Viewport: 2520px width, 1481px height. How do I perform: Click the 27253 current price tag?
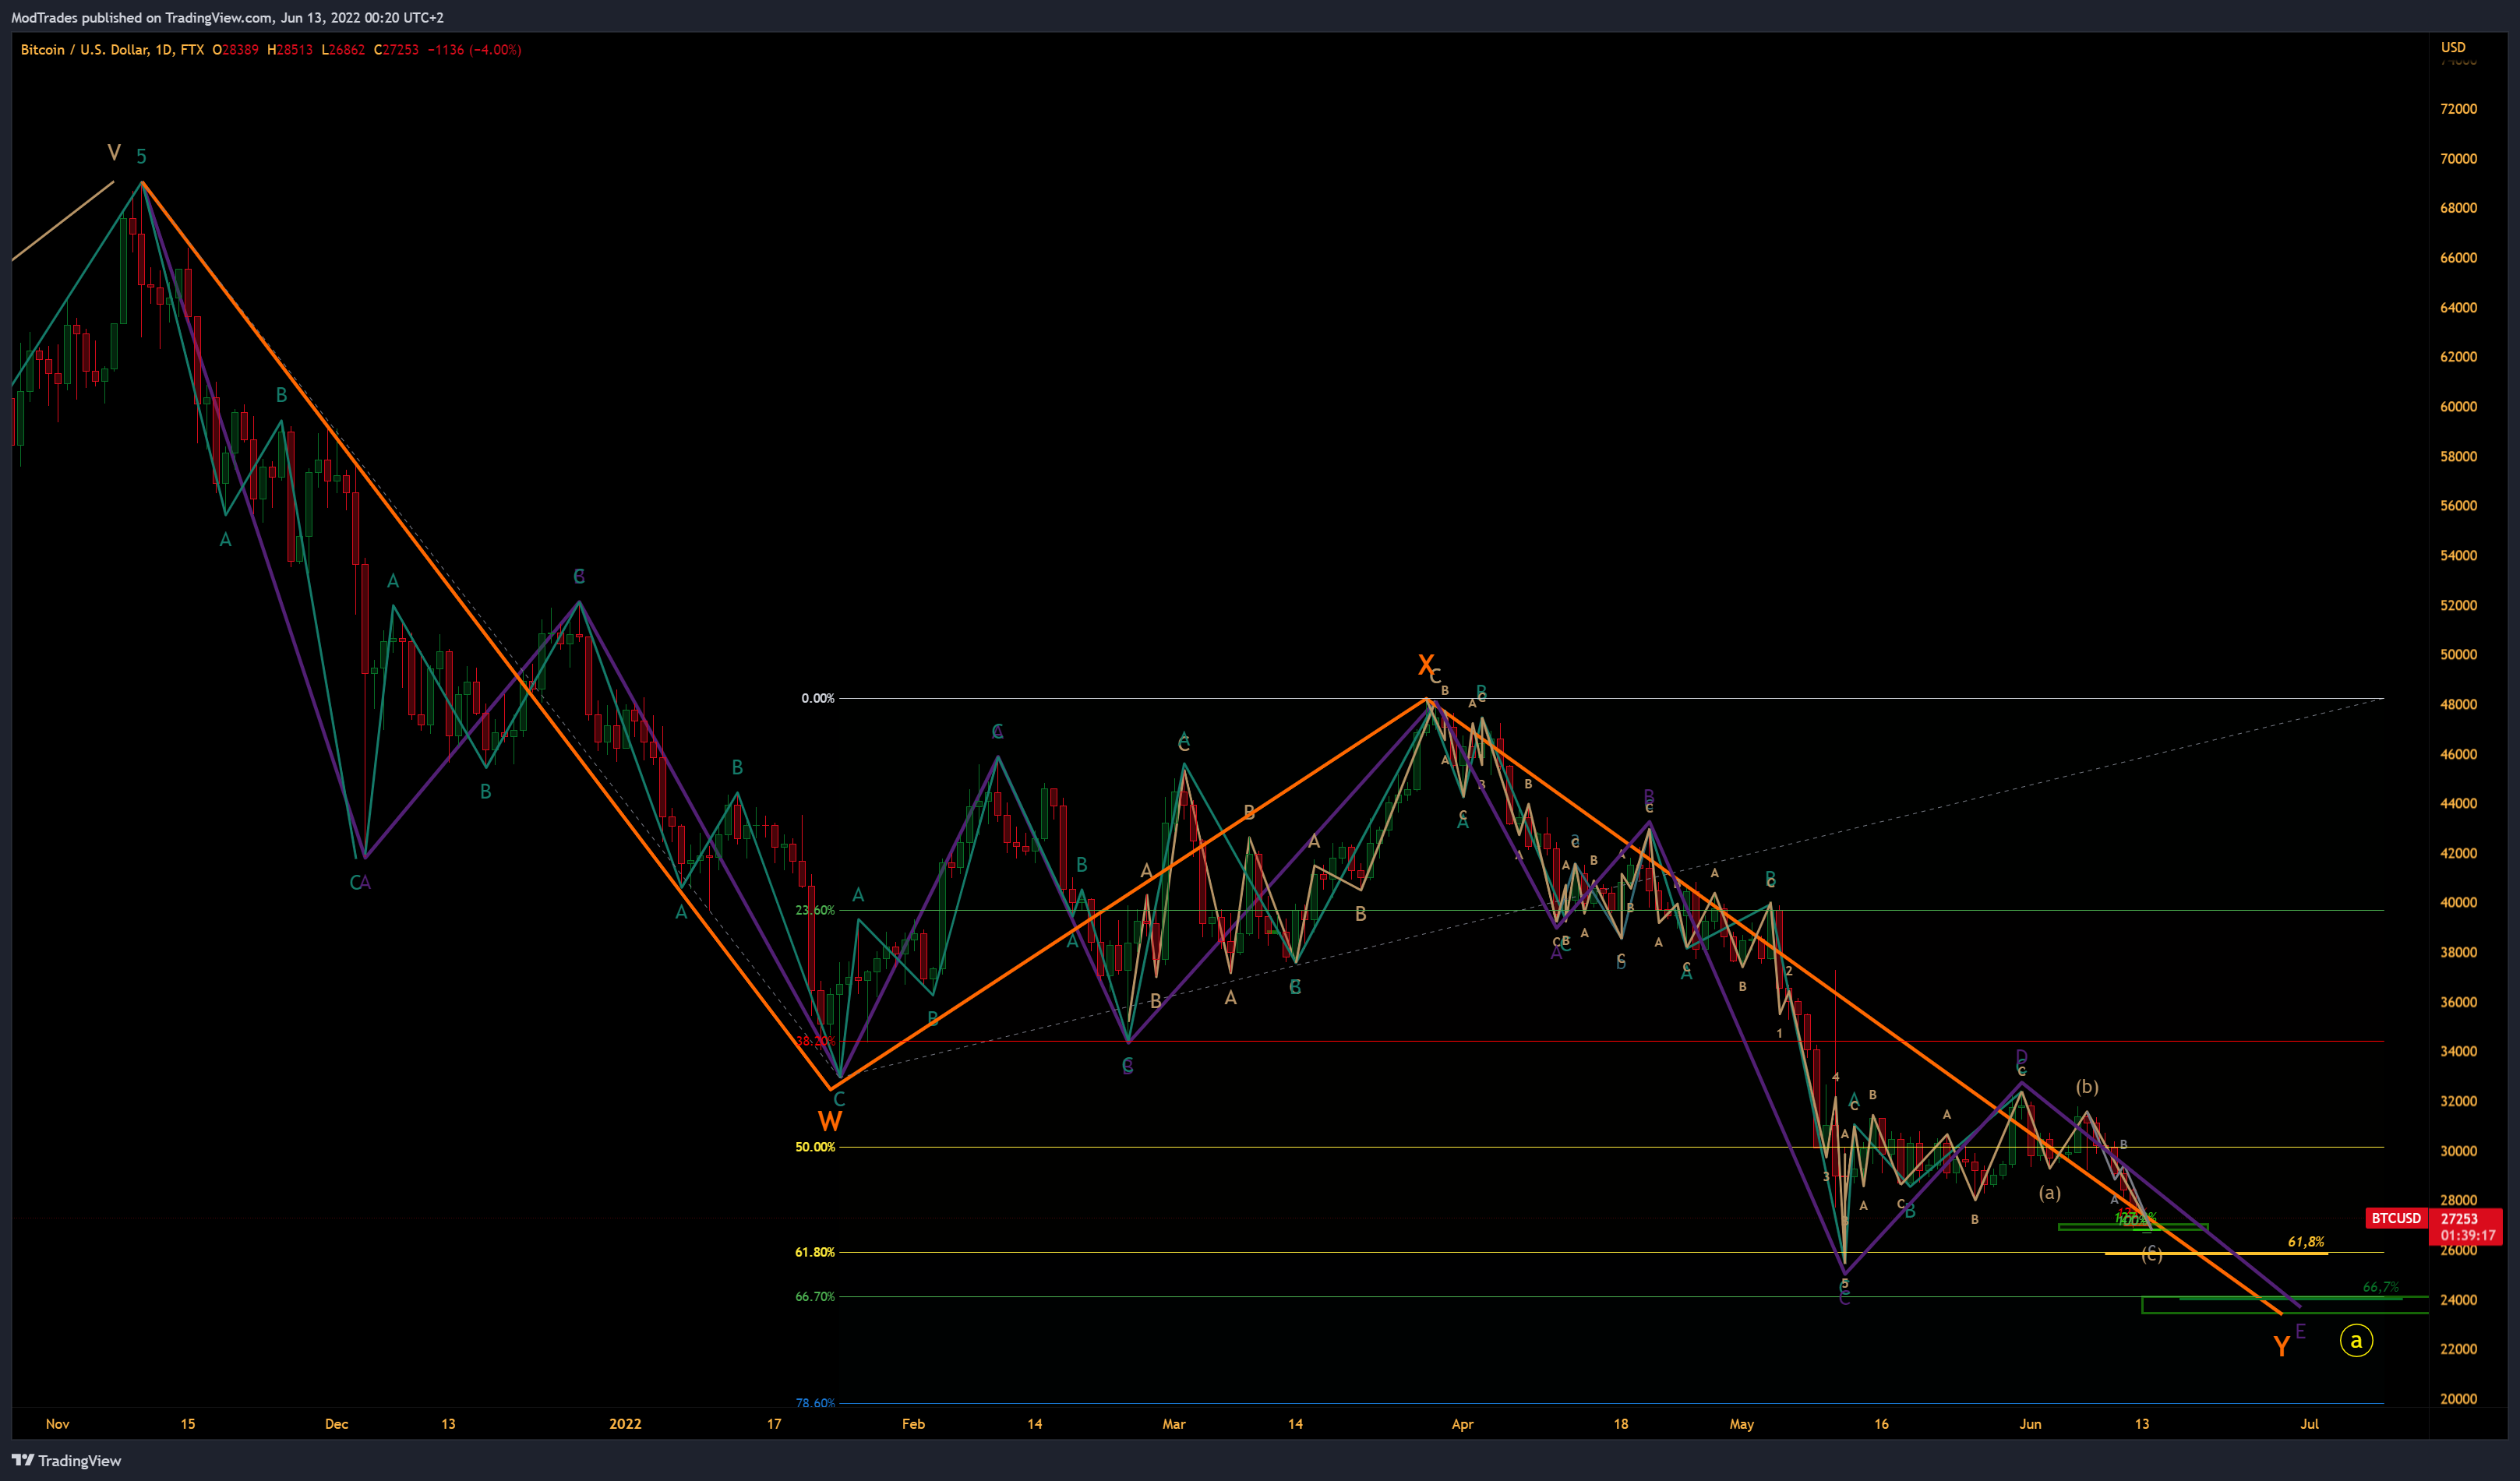tap(2459, 1218)
